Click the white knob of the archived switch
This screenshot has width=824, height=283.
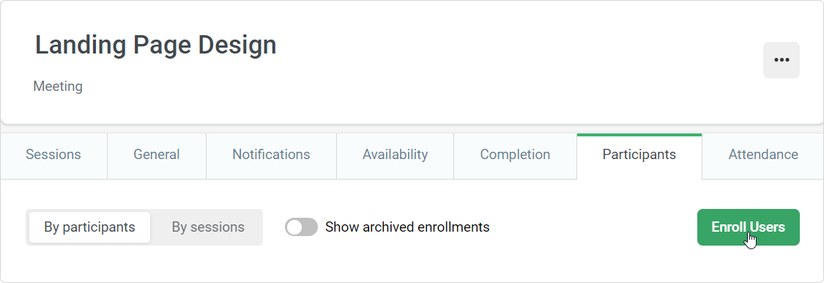[x=294, y=227]
